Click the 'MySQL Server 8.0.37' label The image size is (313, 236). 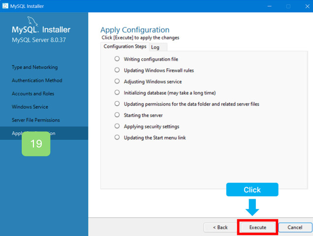click(39, 40)
